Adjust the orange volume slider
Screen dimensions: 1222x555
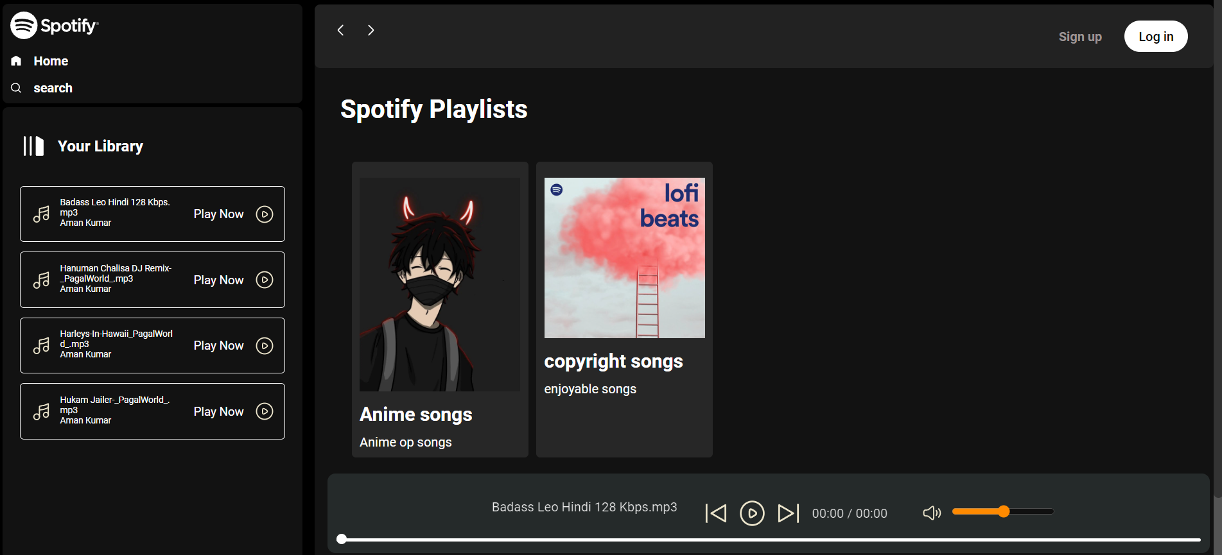click(x=1002, y=511)
